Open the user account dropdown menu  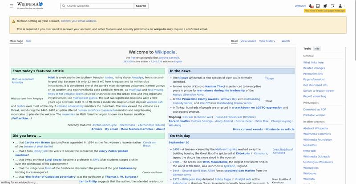(341, 6)
